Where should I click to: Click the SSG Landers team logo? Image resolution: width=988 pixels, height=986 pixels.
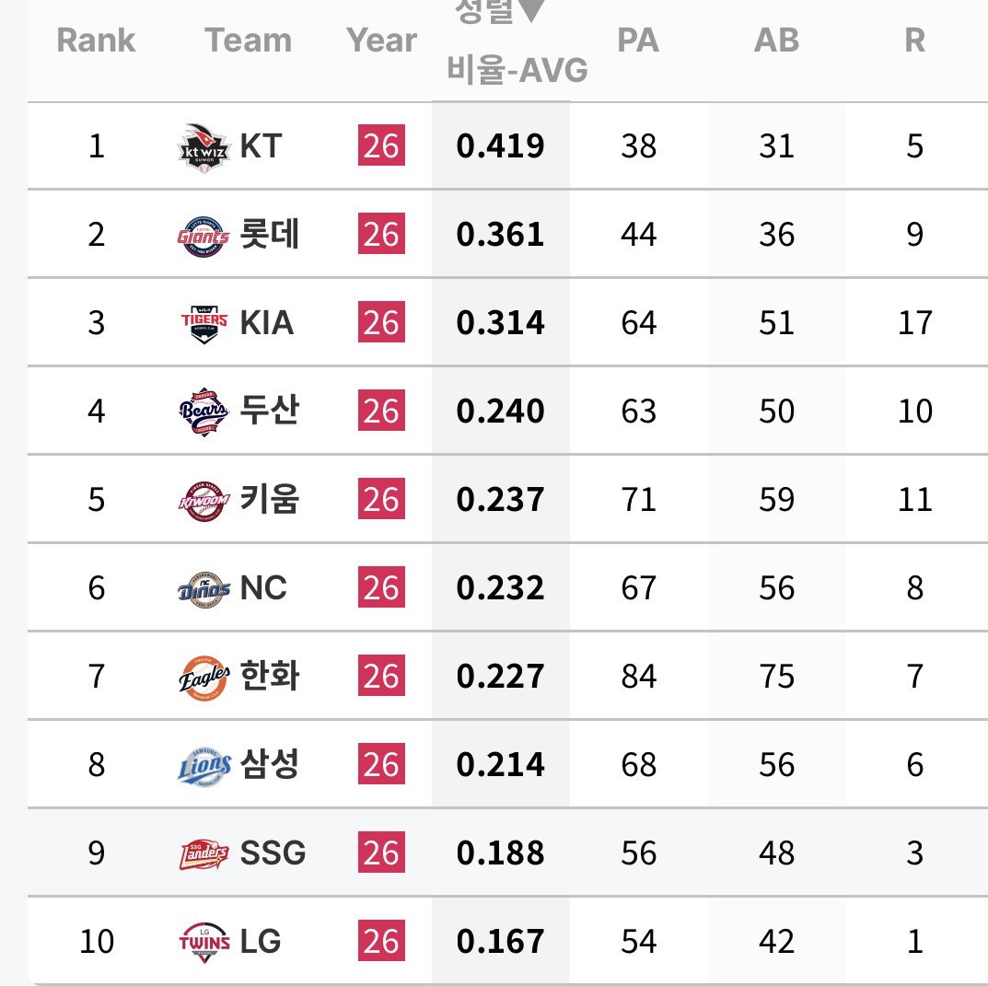point(203,854)
